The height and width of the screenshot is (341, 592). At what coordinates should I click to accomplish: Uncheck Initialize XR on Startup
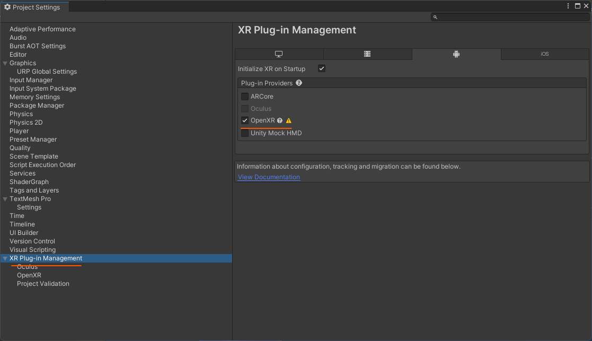322,68
